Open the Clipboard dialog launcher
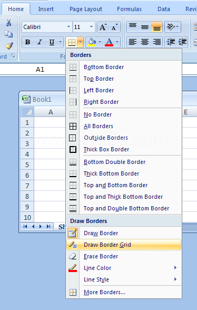Viewport: 197px width, 310px height. (13, 56)
